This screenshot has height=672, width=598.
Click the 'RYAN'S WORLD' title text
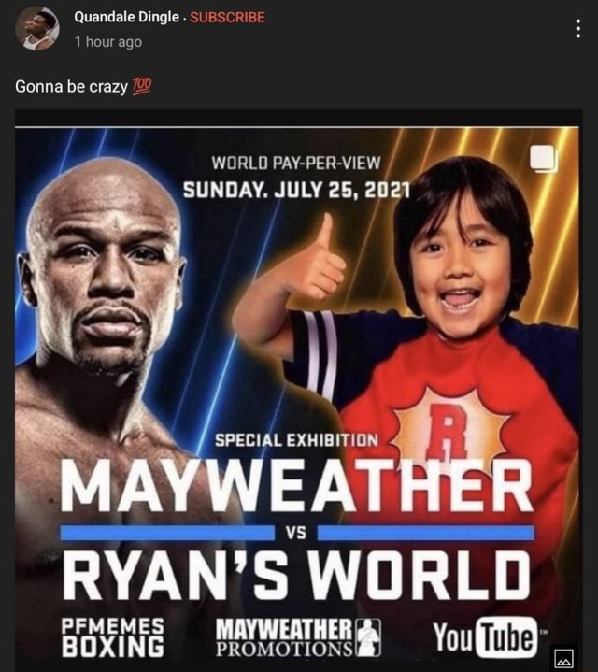point(296,576)
